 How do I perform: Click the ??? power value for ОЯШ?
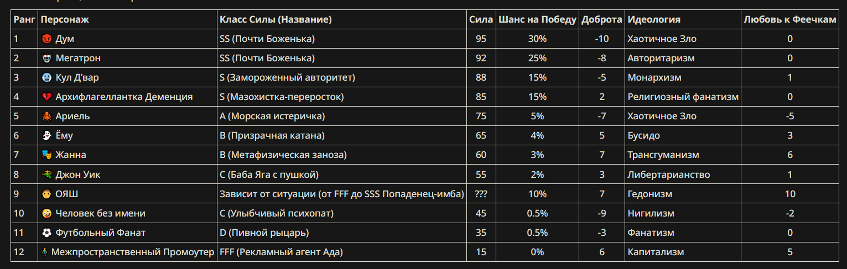pyautogui.click(x=481, y=194)
